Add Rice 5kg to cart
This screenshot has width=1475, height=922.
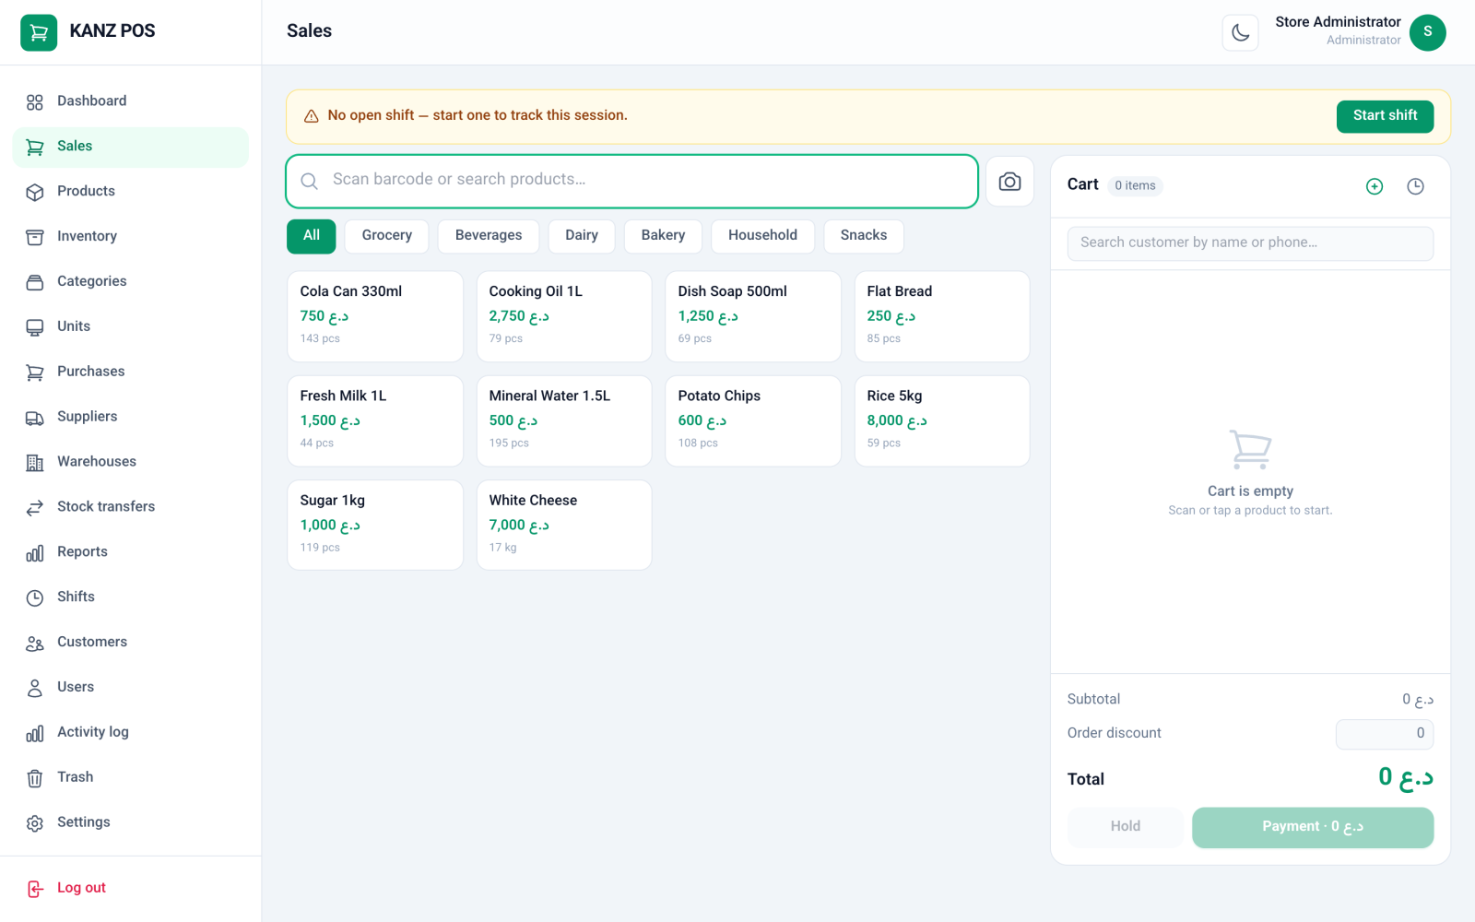point(942,420)
